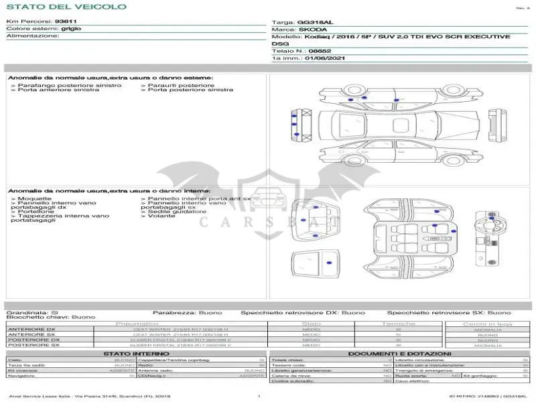536x402 pixels.
Task: Click the blue marker on the tailgate panel diagram
Action: (x=329, y=263)
